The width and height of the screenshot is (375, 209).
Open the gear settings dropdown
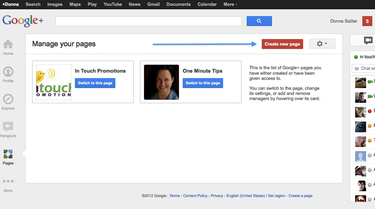pyautogui.click(x=322, y=44)
